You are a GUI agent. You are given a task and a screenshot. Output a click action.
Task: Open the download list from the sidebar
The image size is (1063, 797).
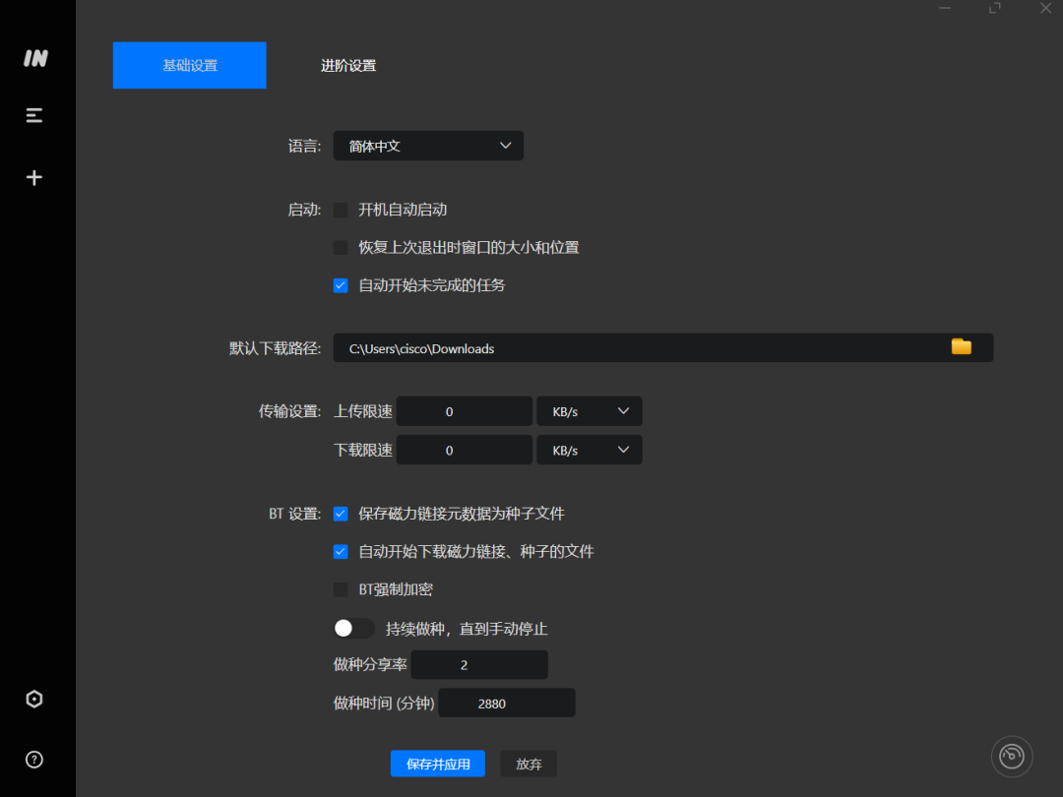(34, 115)
